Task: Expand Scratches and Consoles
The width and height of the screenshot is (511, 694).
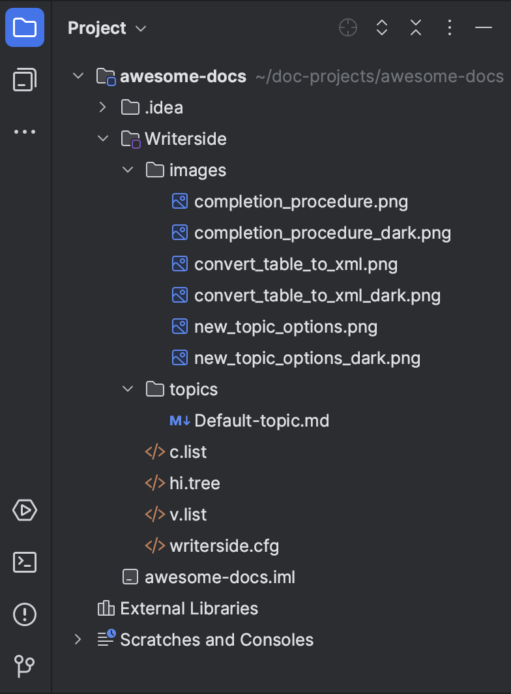Action: coord(77,639)
